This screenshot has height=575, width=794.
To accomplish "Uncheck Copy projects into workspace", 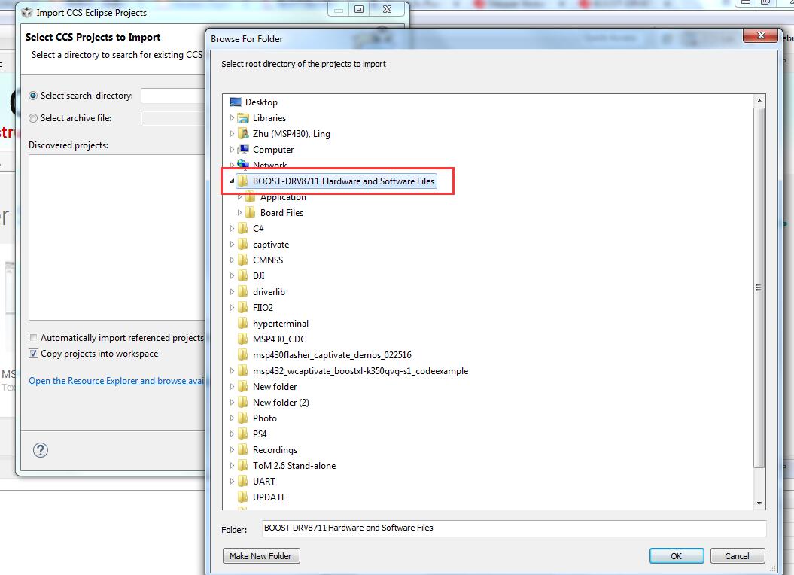I will [33, 354].
